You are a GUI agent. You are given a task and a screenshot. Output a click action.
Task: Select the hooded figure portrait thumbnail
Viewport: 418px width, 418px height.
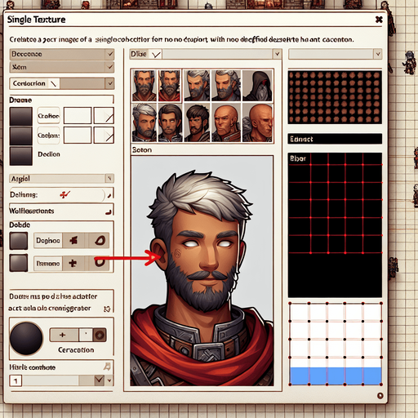coord(257,86)
